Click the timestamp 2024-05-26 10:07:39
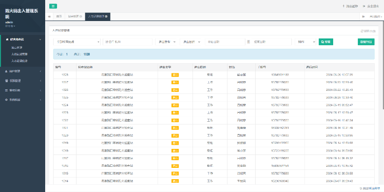The width and height of the screenshot is (384, 192). pos(339,74)
